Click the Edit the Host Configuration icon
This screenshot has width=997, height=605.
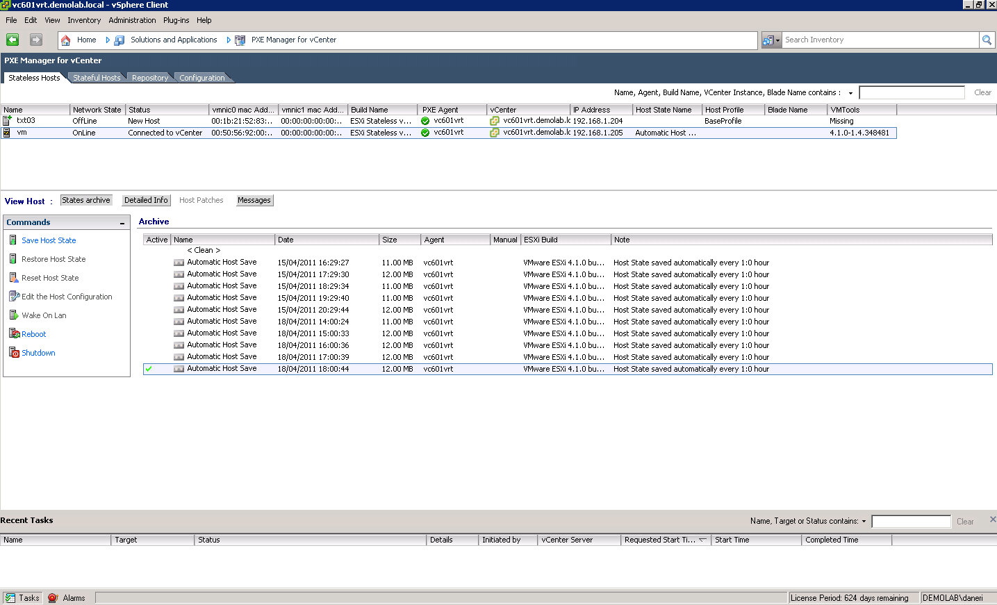(x=14, y=297)
